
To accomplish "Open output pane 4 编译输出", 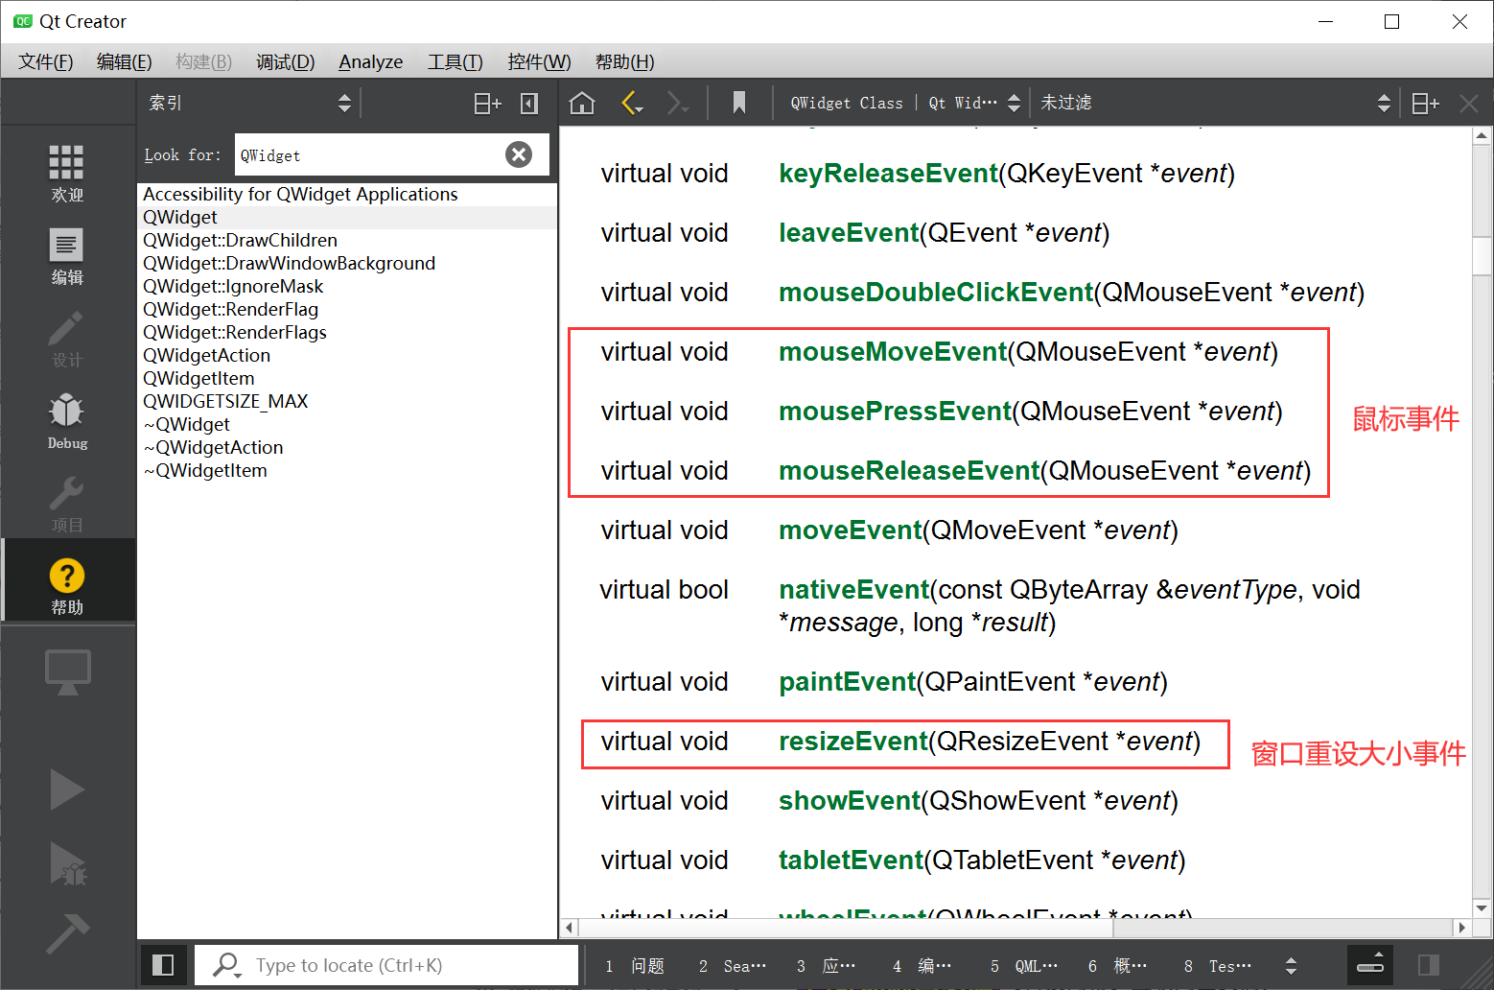I will coord(922,965).
